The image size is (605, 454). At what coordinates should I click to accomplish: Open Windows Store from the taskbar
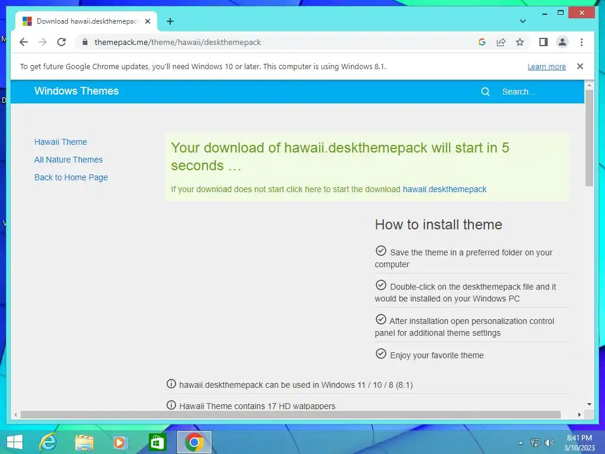click(x=157, y=442)
